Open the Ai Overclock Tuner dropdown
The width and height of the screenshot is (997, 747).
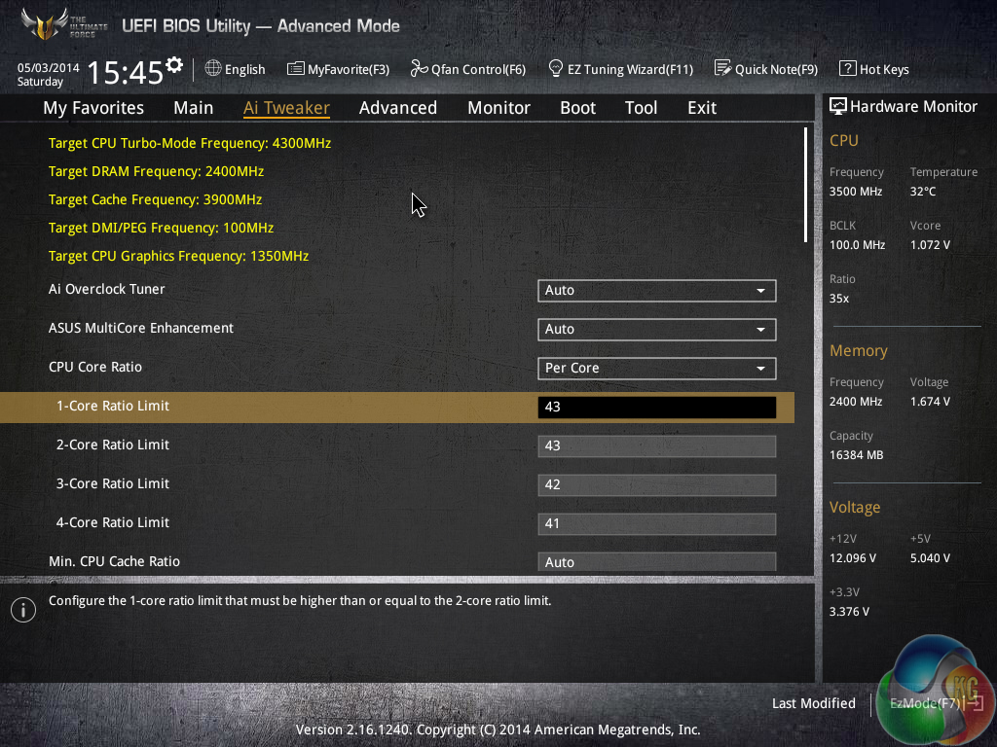click(657, 290)
